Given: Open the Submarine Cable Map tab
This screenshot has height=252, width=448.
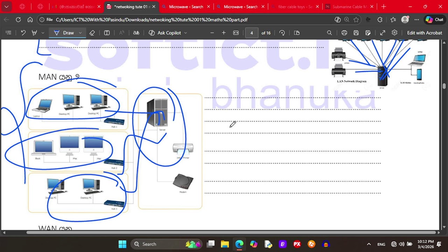Looking at the screenshot, I should (x=349, y=7).
